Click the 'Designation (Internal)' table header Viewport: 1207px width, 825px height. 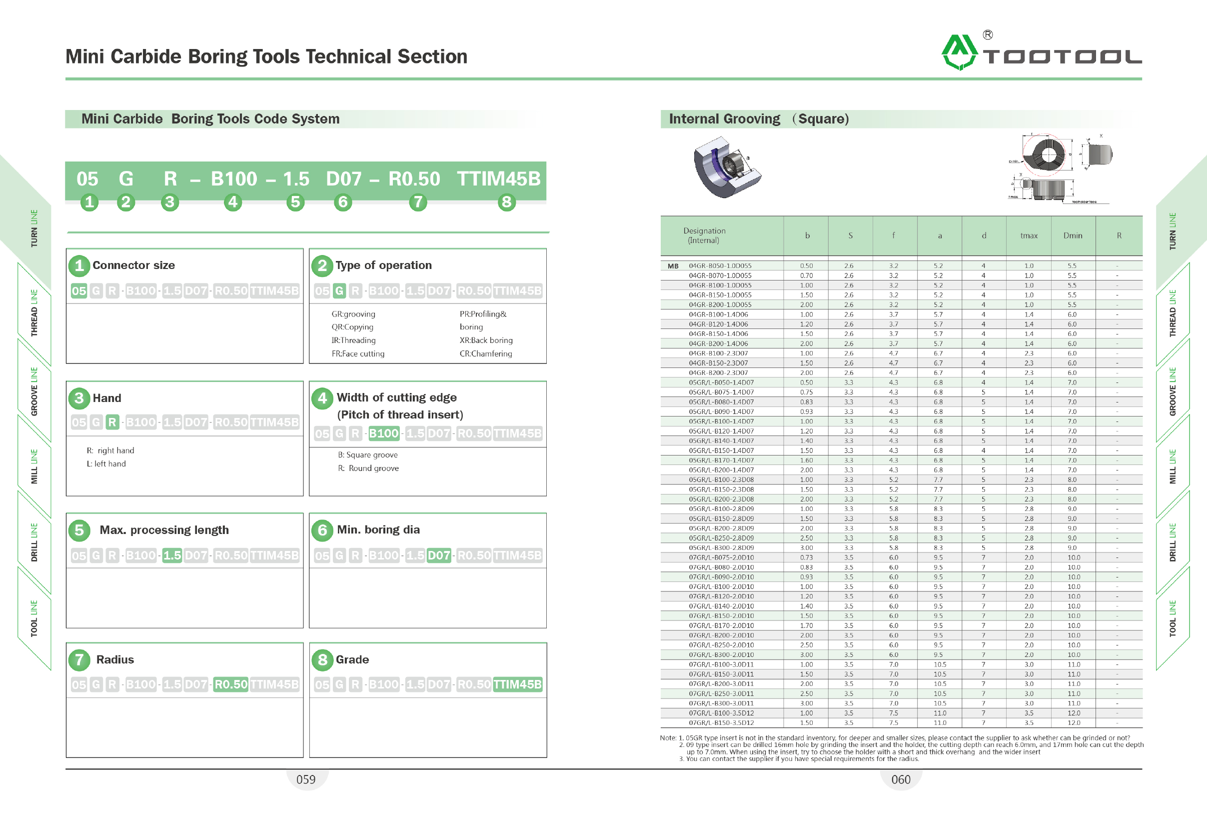[x=704, y=235]
